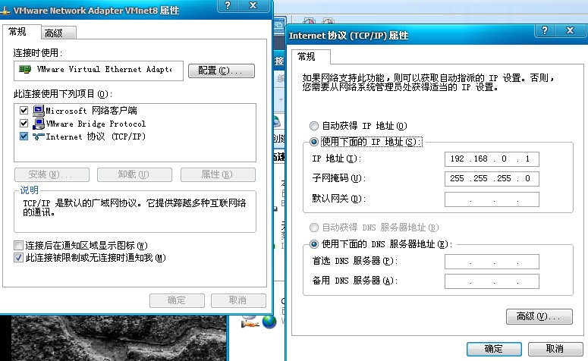This screenshot has width=588, height=361.
Task: Close the VMnet8 properties dialog
Action: pos(253,5)
